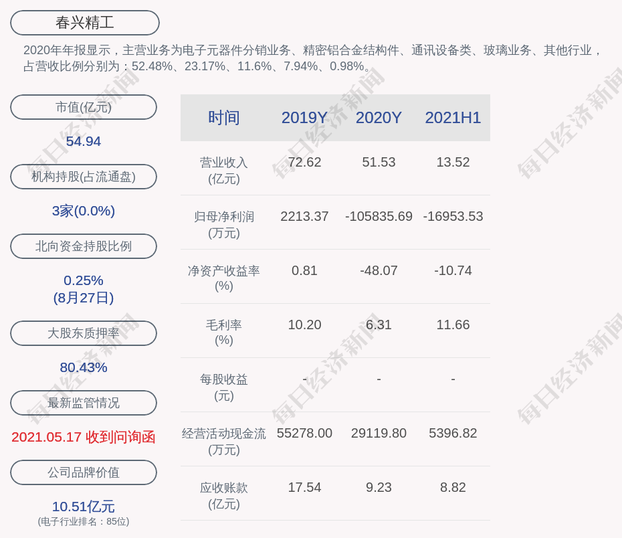Click the 营业收入(亿元) row label

[224, 171]
